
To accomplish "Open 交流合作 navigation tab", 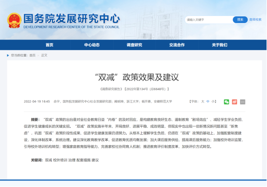I will tap(177, 45).
